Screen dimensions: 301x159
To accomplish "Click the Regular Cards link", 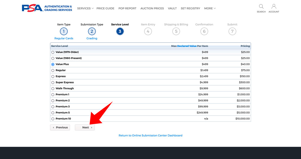I will point(64,38).
